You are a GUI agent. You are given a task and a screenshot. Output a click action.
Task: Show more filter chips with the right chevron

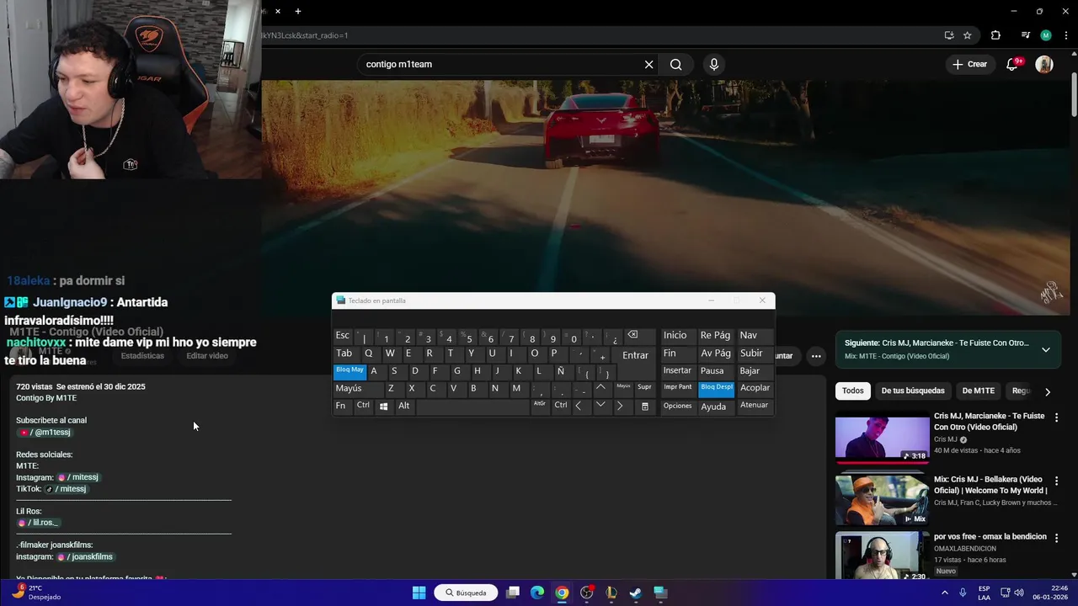1047,391
